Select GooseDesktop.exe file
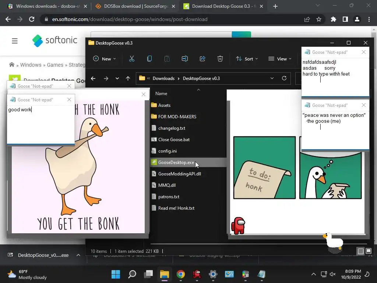The image size is (377, 283). click(188, 163)
